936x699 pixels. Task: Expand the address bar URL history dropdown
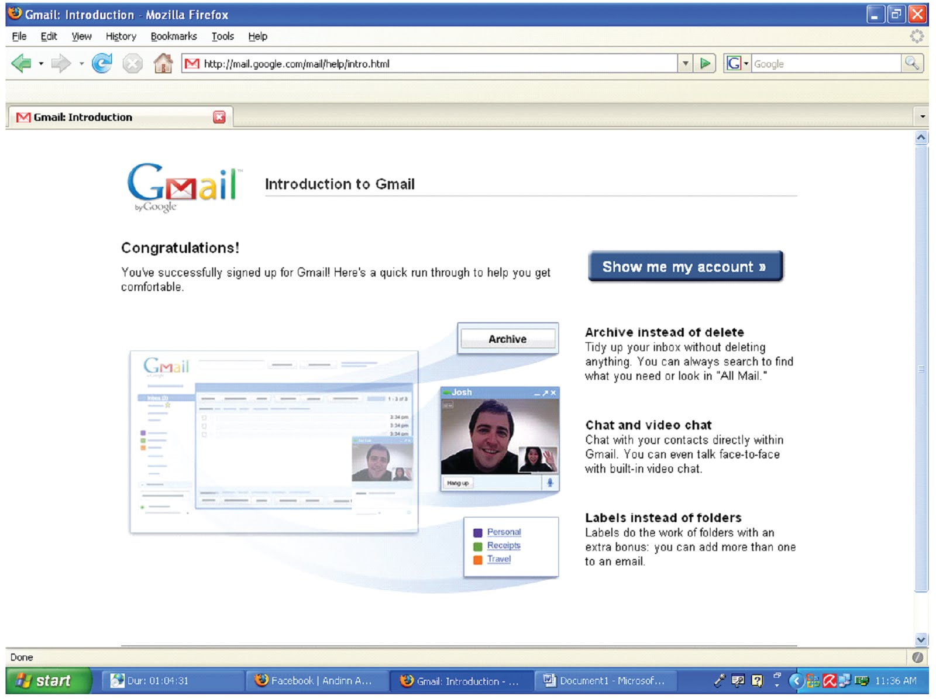(x=686, y=63)
